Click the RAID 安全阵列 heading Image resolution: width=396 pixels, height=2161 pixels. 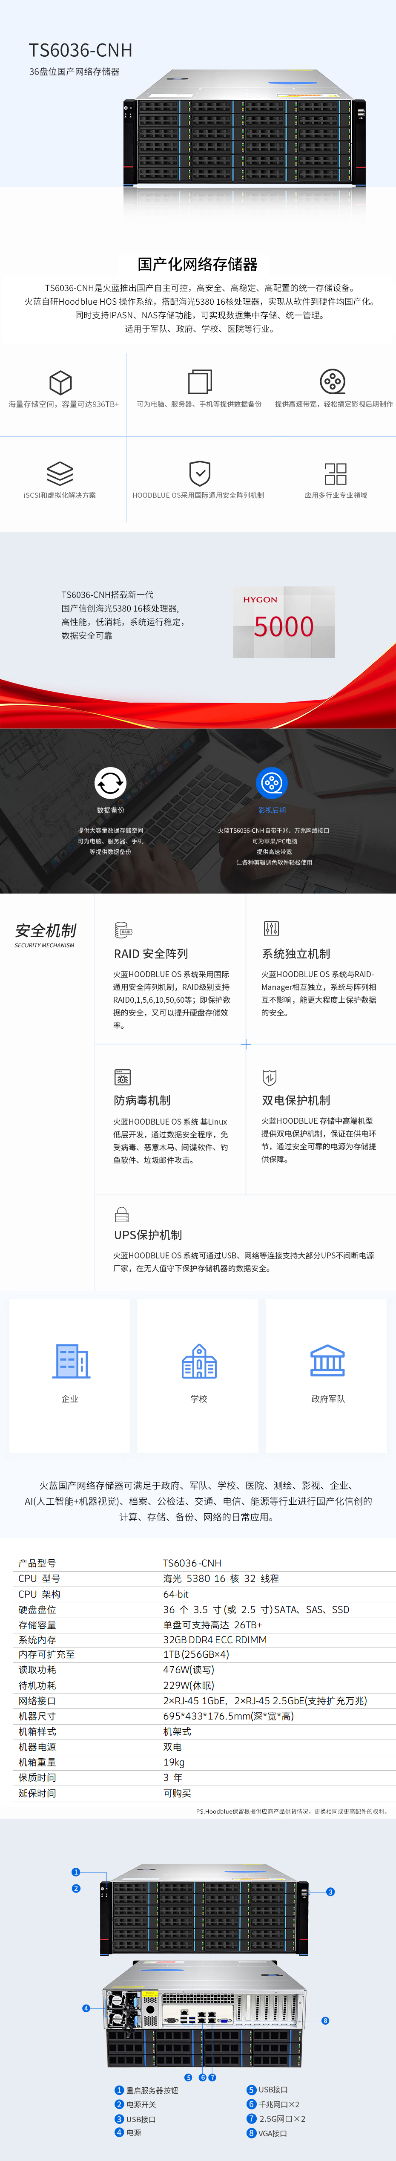tap(151, 954)
